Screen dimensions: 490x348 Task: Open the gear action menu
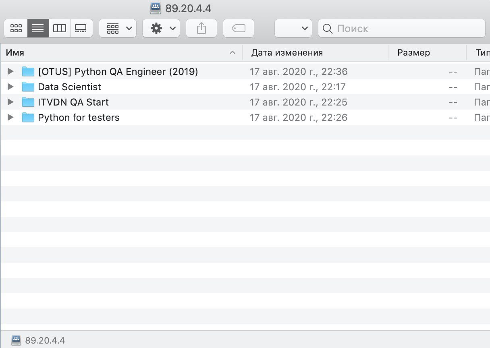[x=161, y=28]
